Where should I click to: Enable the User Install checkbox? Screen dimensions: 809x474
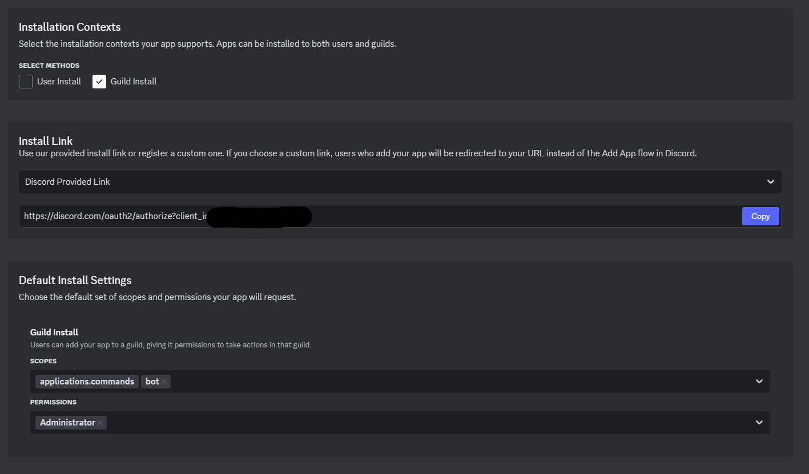[26, 82]
